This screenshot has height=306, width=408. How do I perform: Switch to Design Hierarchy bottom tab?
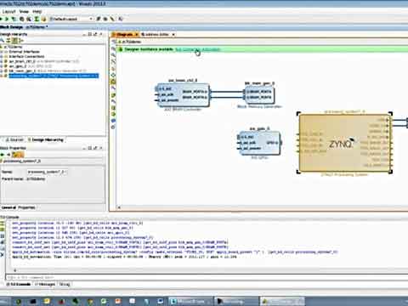tap(46, 140)
